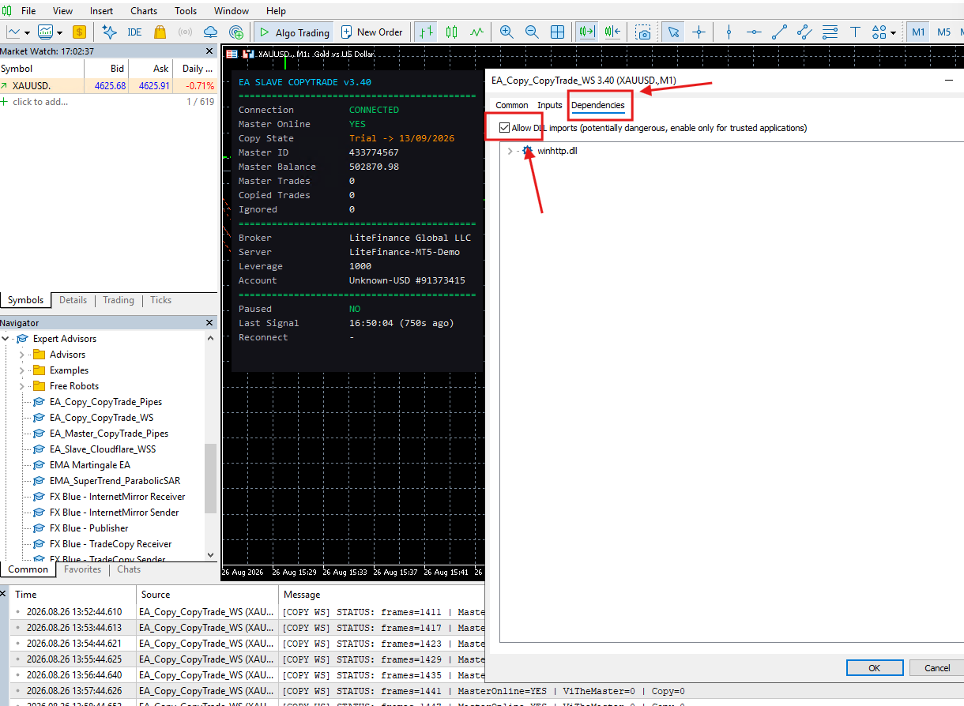The height and width of the screenshot is (706, 964).
Task: Zoom in the chart with magnifier plus
Action: [506, 32]
